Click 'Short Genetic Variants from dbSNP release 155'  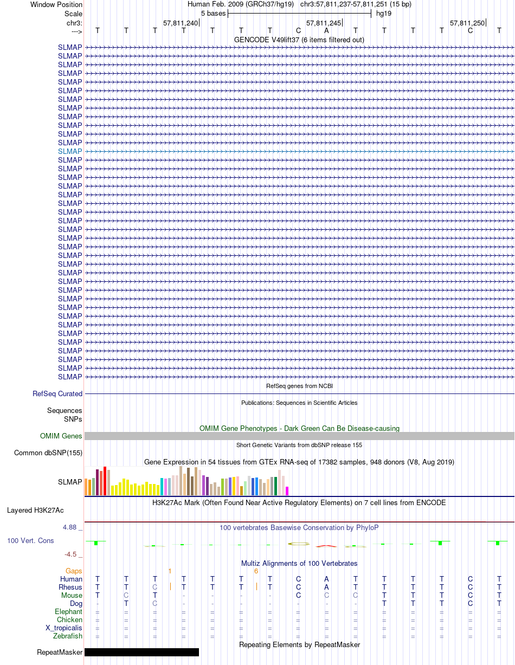point(299,445)
